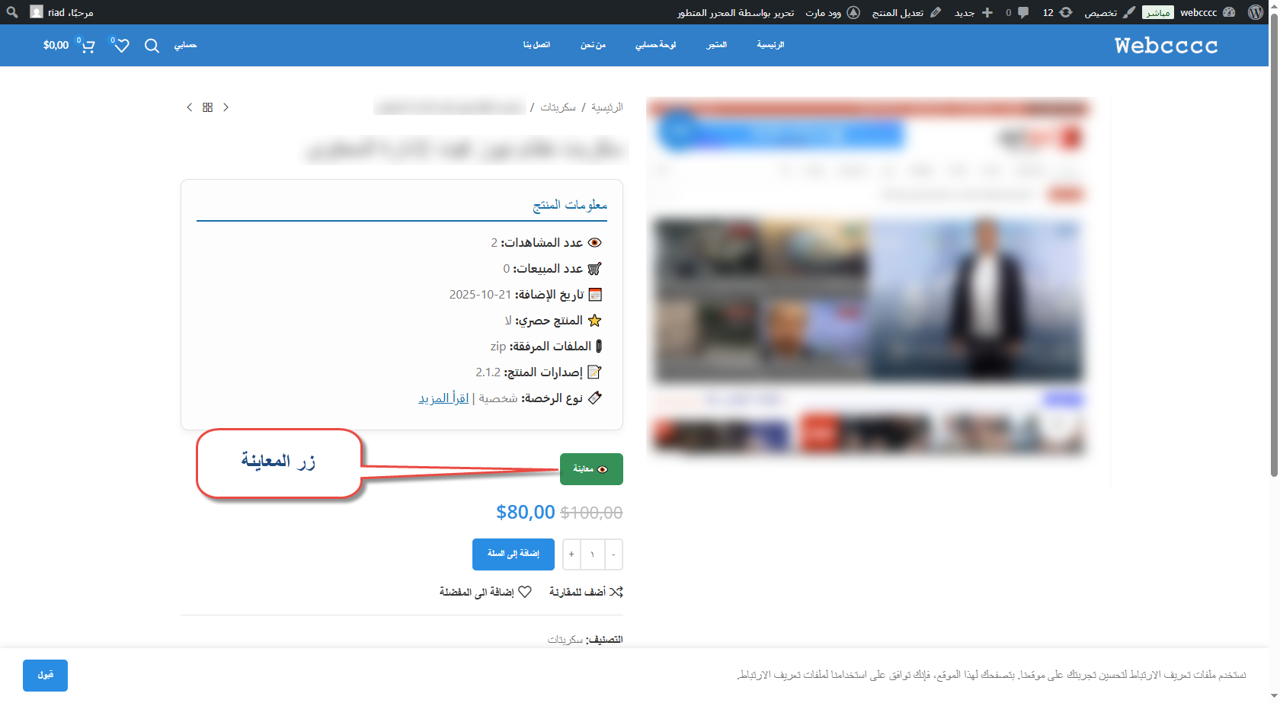Open the shopping cart icon in header
The image size is (1280, 703).
pyautogui.click(x=88, y=46)
